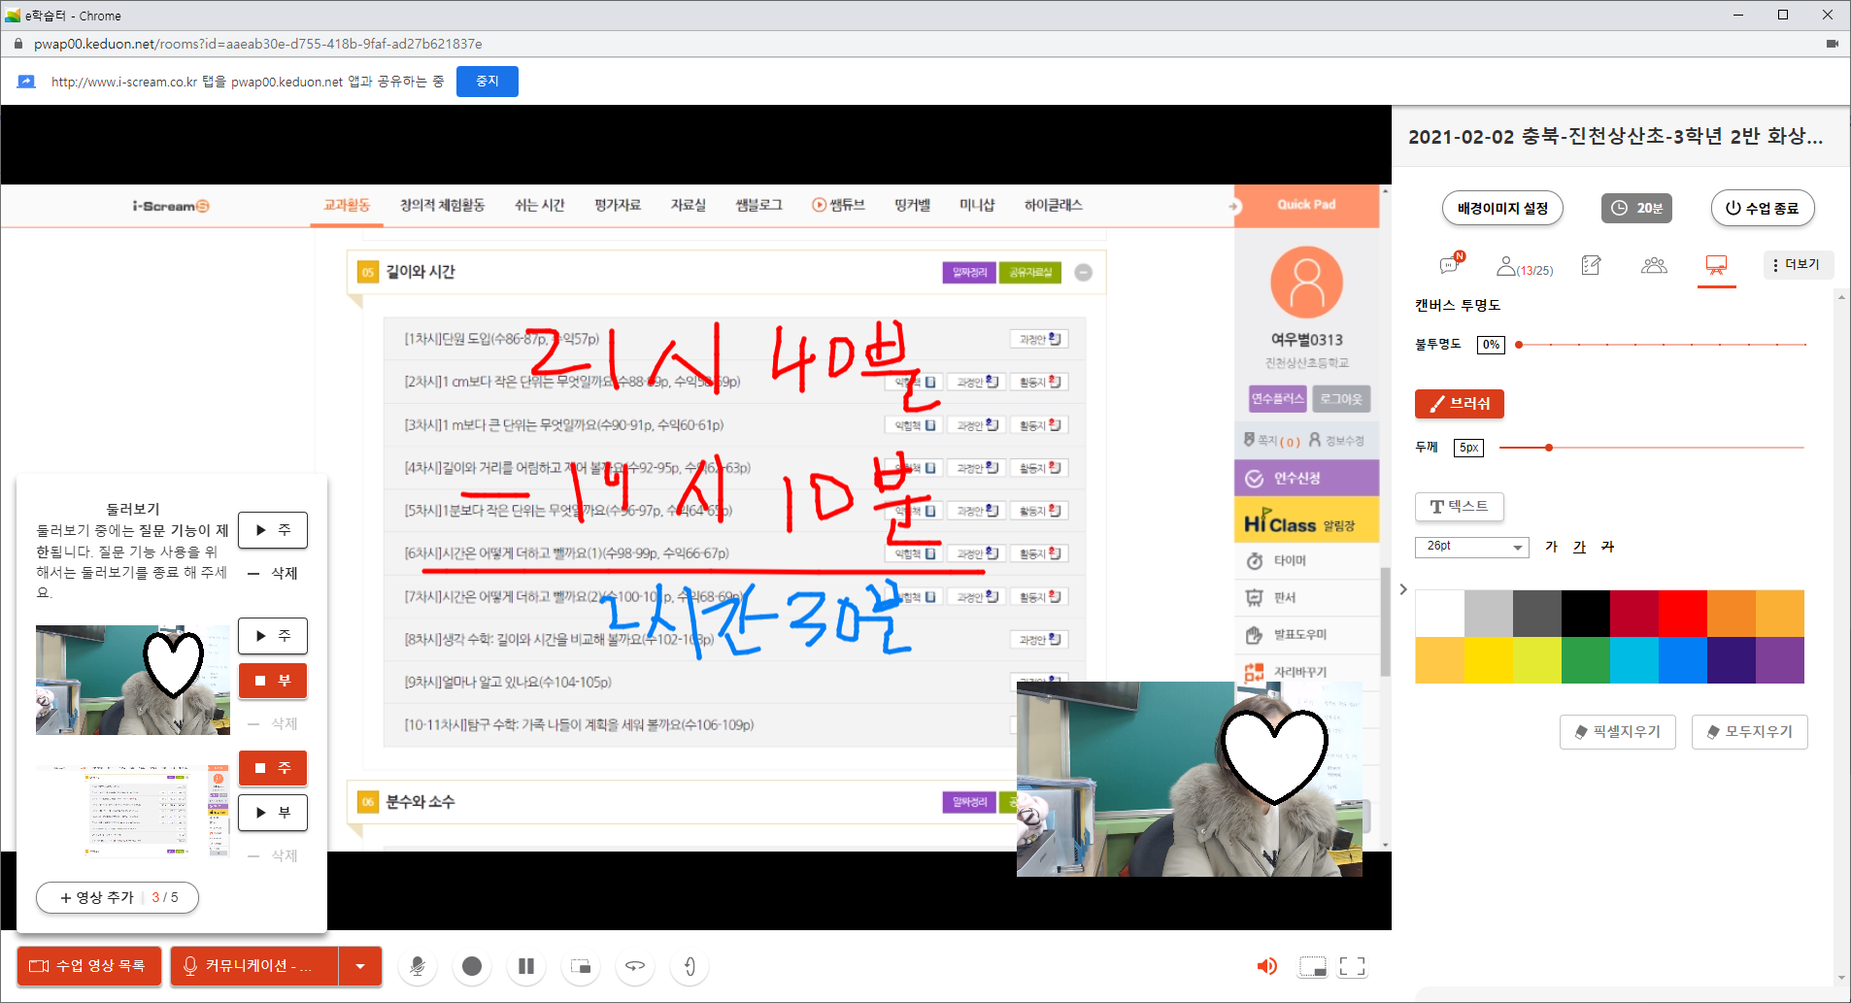Collapse the right panel with the chevron arrow
1851x1003 pixels.
pyautogui.click(x=1402, y=589)
